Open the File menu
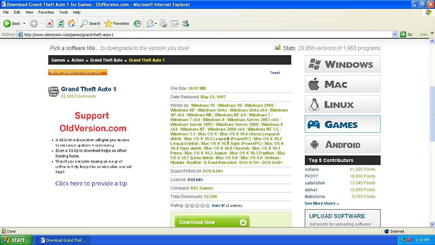Image resolution: width=435 pixels, height=245 pixels. pyautogui.click(x=6, y=12)
